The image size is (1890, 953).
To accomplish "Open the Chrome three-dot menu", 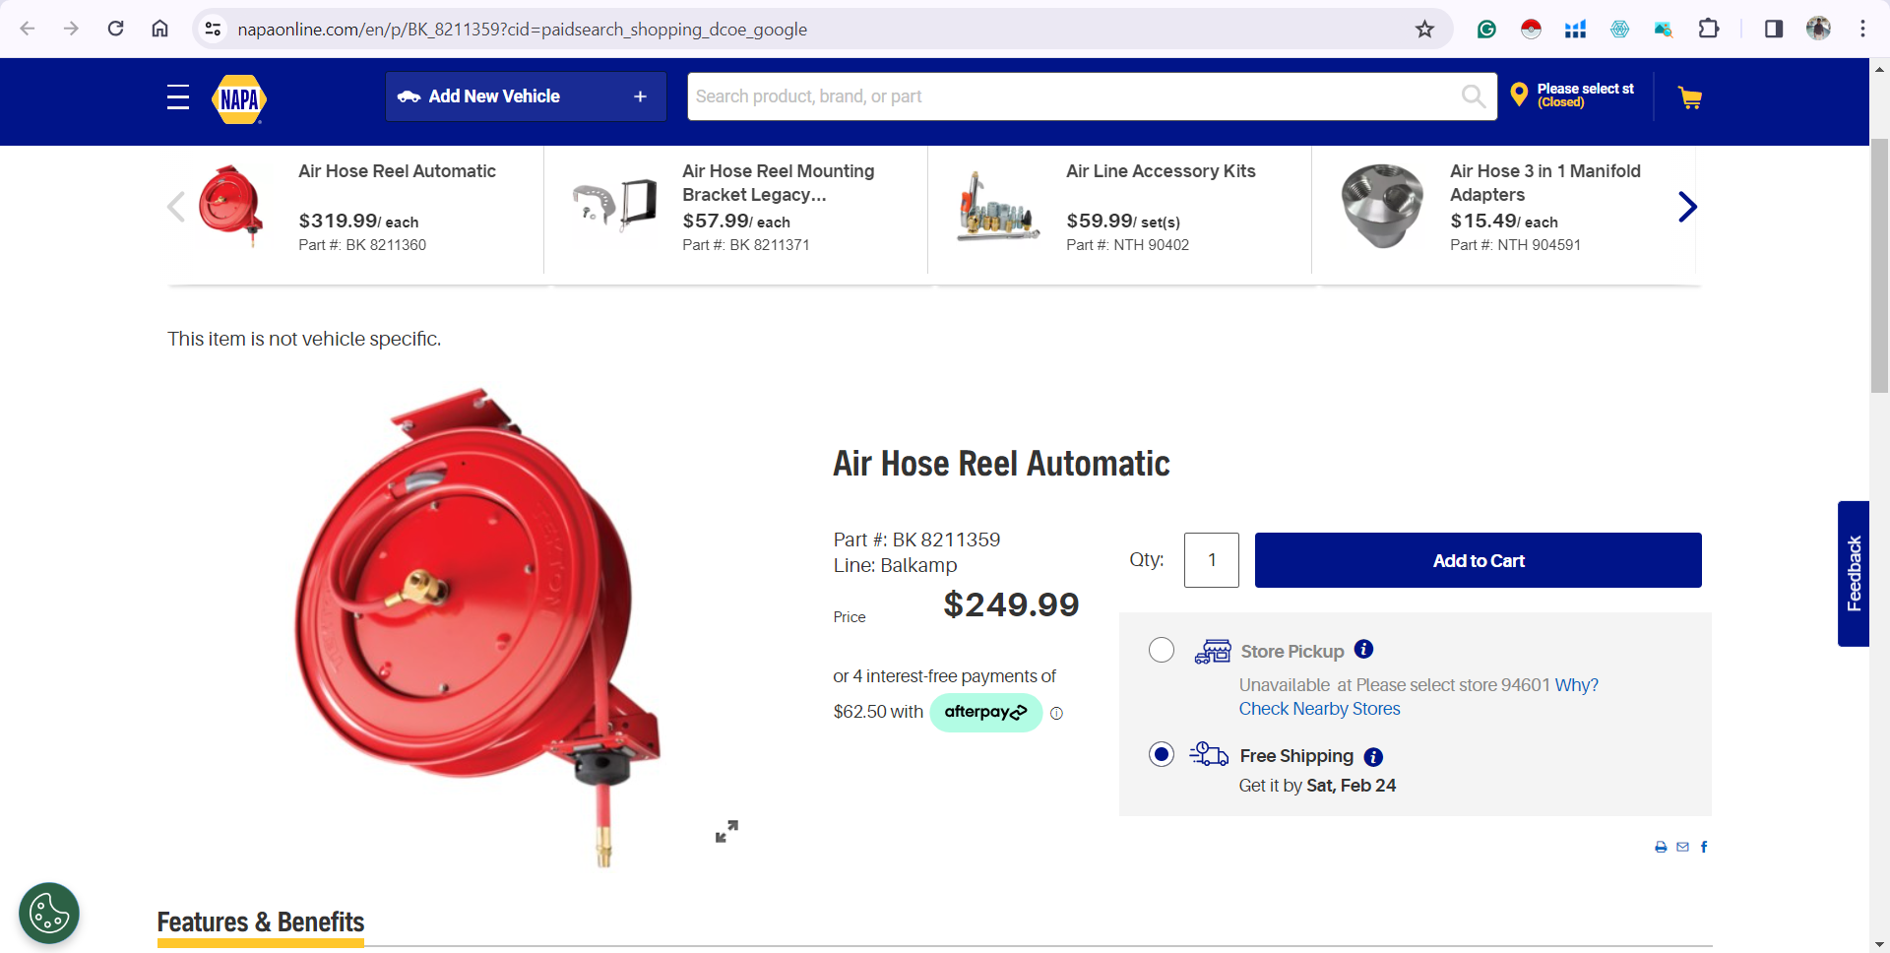I will (x=1862, y=29).
